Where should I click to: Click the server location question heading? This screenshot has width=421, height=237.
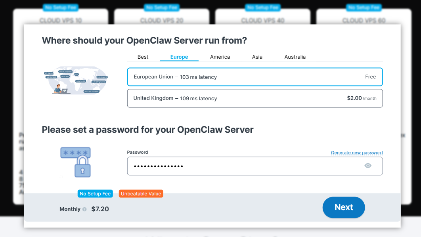[144, 40]
